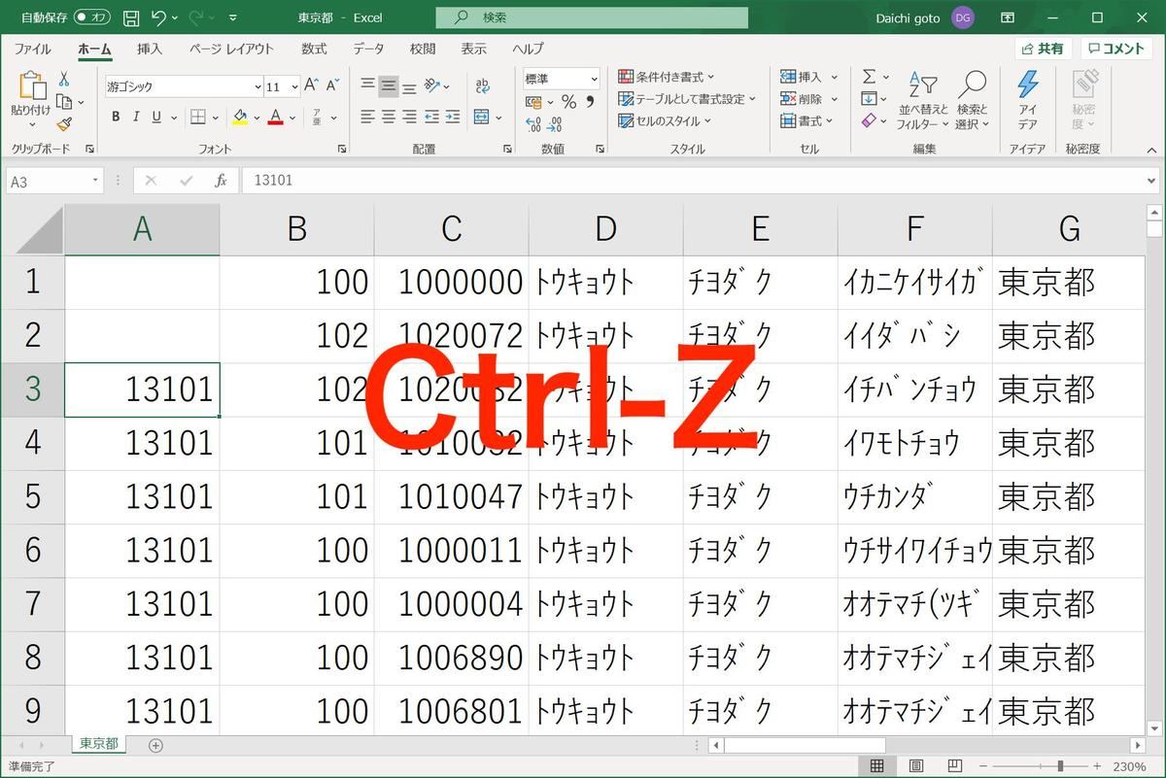
Task: Apply comma style number format icon
Action: click(590, 102)
